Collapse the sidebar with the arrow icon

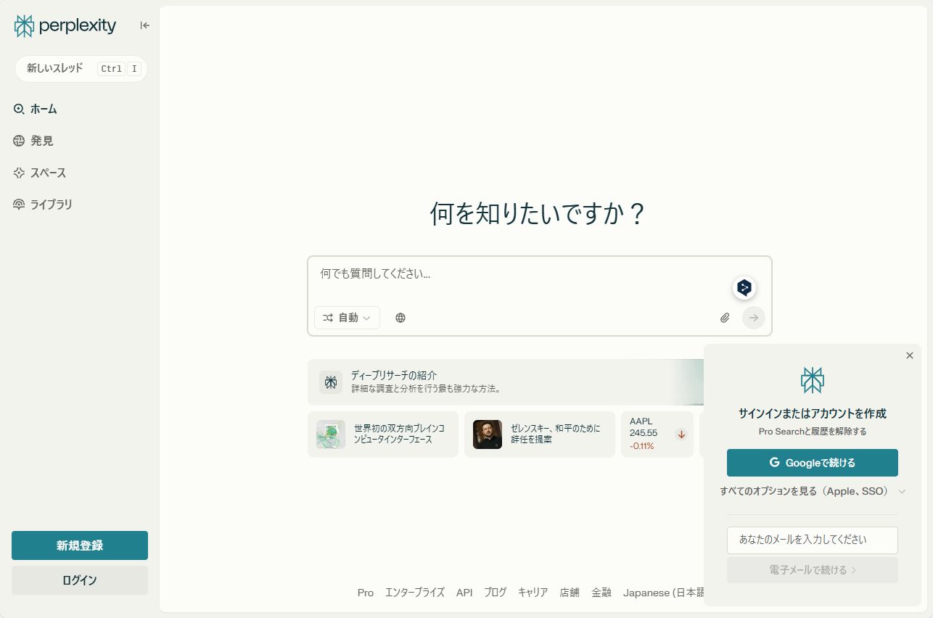pyautogui.click(x=144, y=25)
